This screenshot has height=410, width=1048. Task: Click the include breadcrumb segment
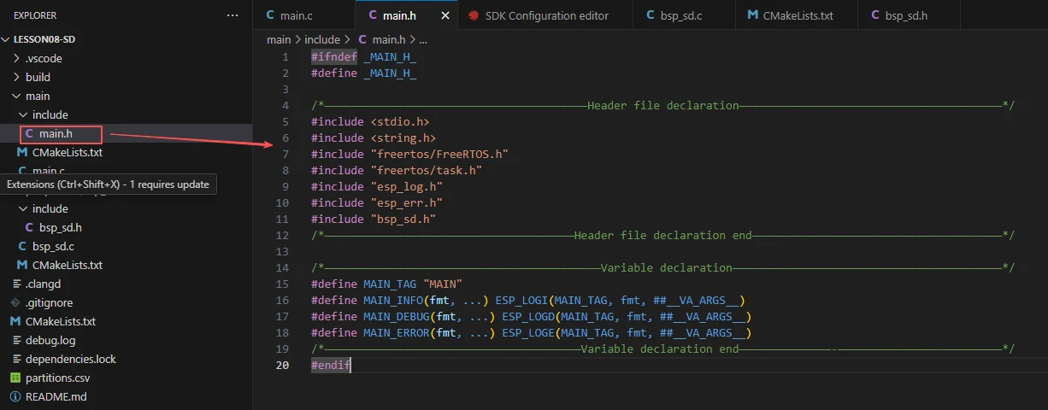(x=322, y=39)
